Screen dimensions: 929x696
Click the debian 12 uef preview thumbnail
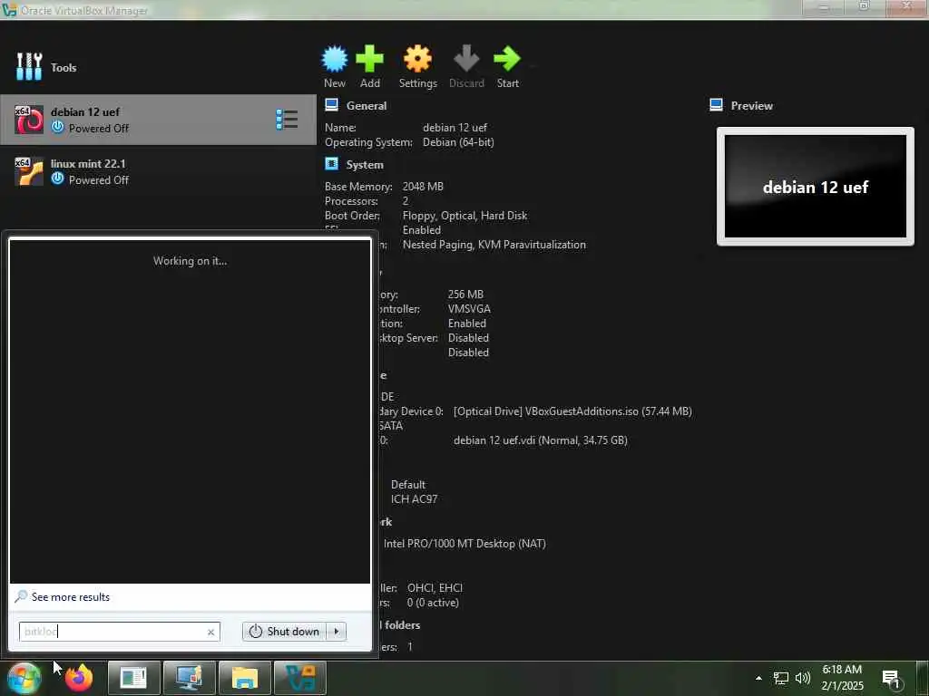pos(816,187)
